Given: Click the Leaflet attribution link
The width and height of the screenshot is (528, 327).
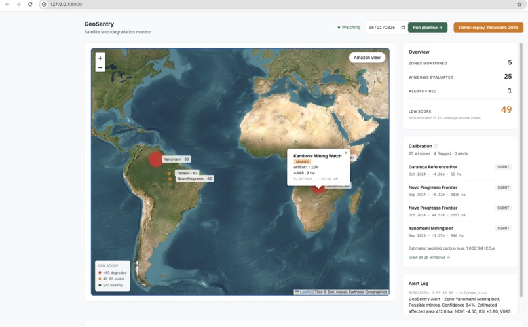Looking at the screenshot, I should click(x=306, y=292).
